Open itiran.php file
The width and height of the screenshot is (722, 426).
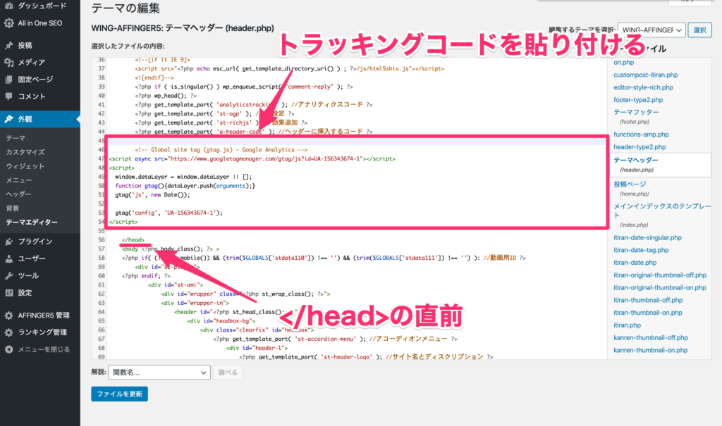627,325
